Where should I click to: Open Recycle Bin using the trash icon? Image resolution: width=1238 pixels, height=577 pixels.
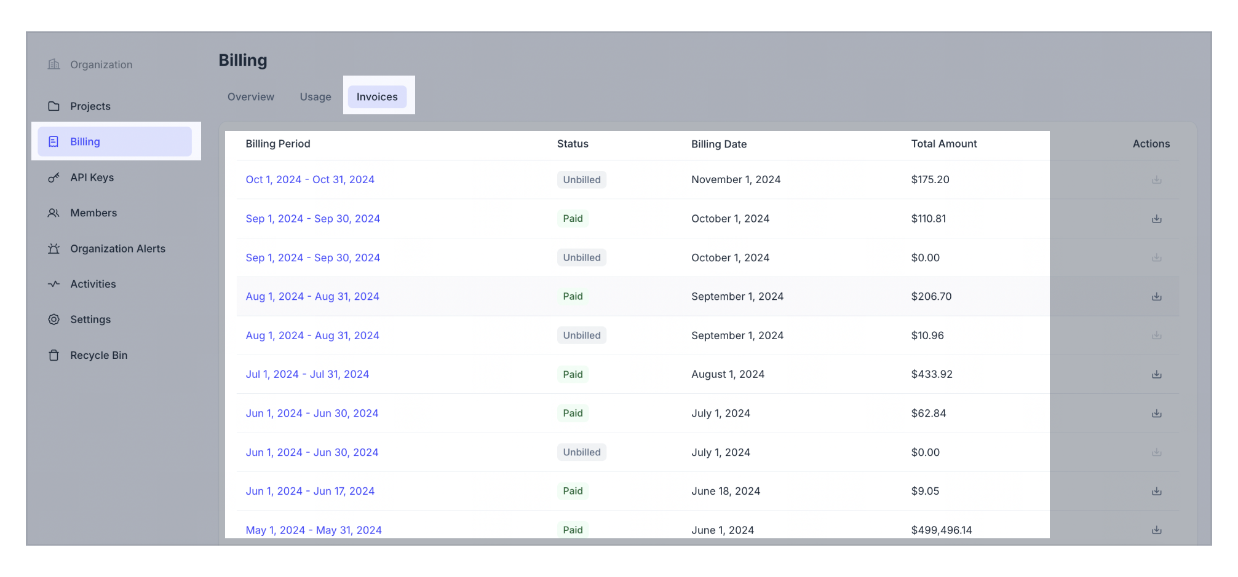(x=54, y=355)
